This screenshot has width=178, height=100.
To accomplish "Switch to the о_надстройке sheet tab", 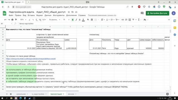I will point(38,94).
